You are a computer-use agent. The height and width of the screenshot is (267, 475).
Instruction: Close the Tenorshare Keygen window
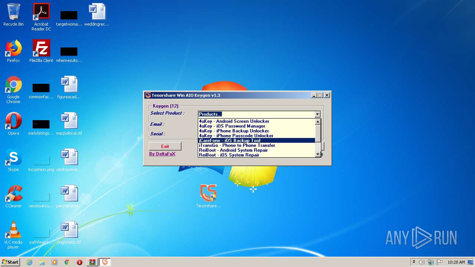tap(327, 95)
